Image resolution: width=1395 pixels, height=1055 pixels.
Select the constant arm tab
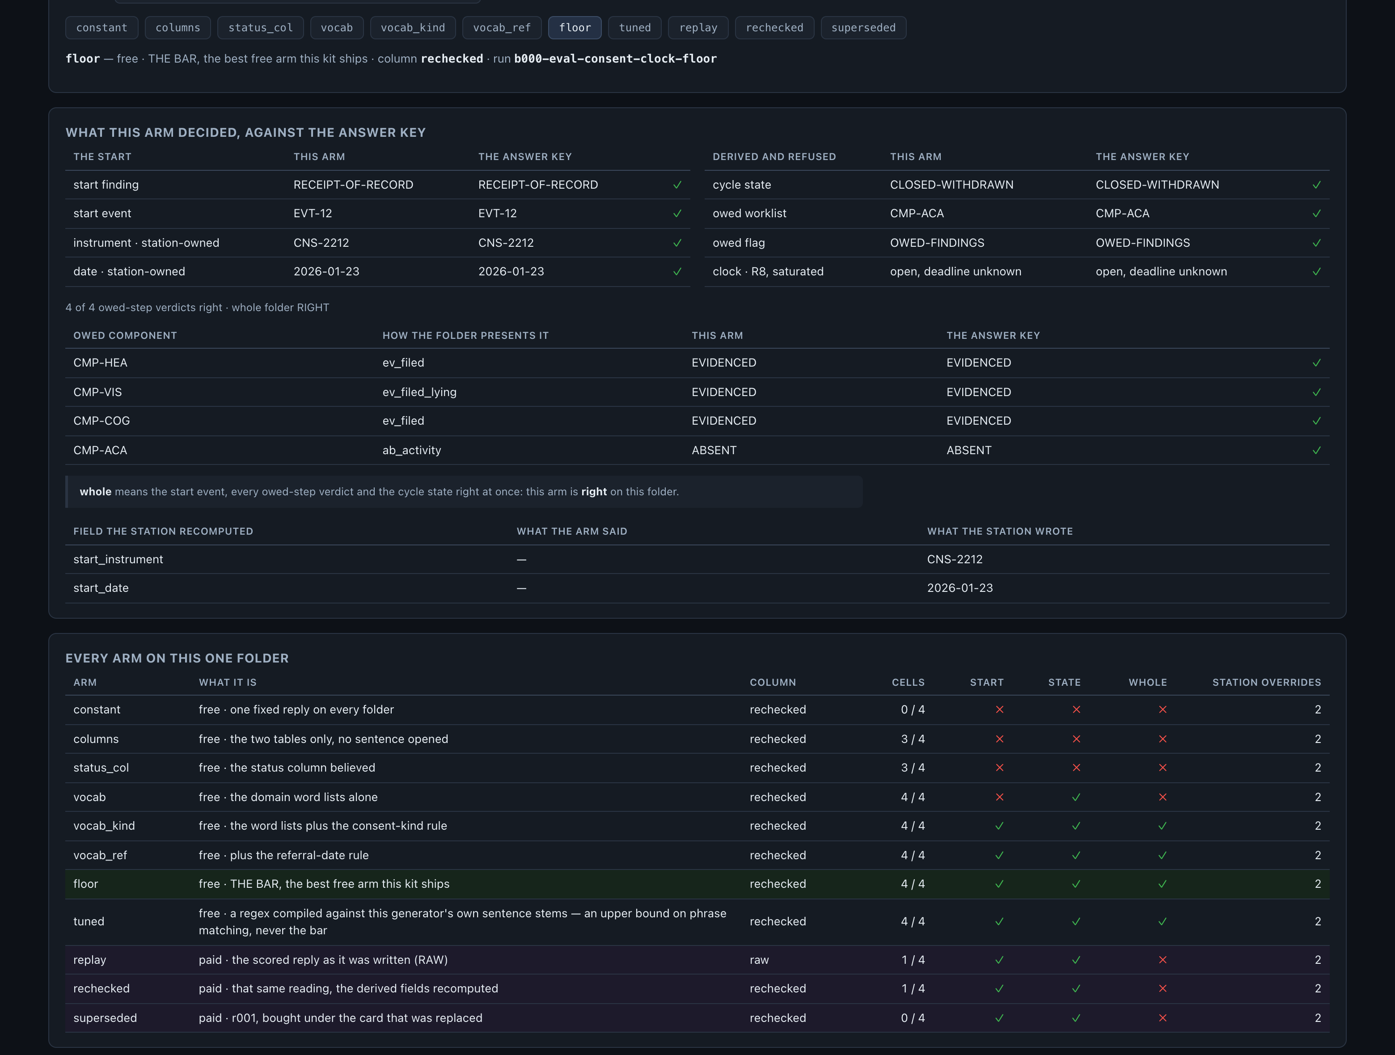point(101,28)
